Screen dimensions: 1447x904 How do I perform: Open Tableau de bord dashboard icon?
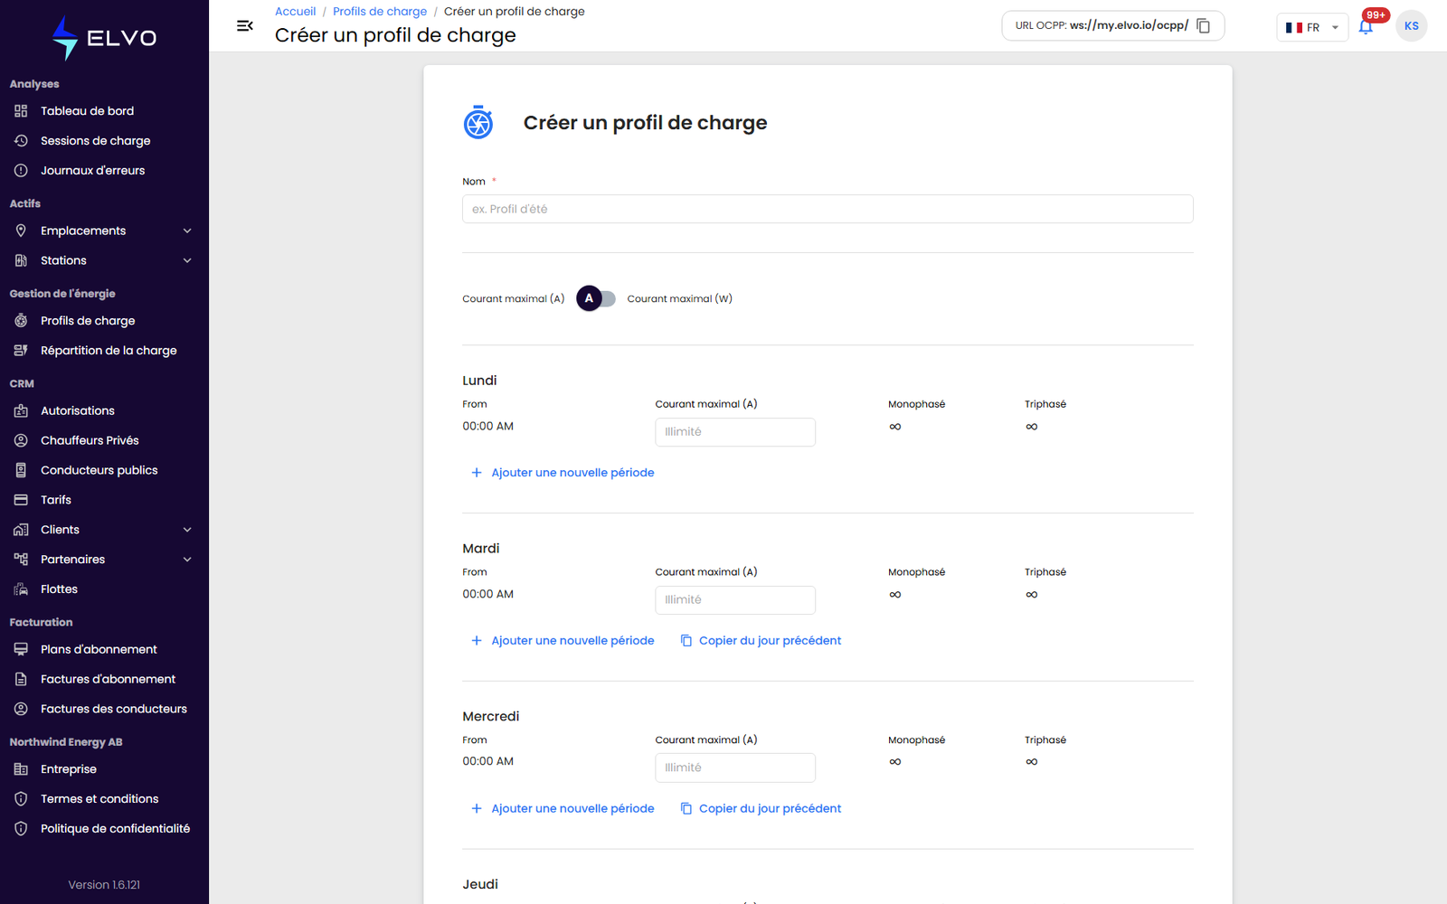pos(21,111)
